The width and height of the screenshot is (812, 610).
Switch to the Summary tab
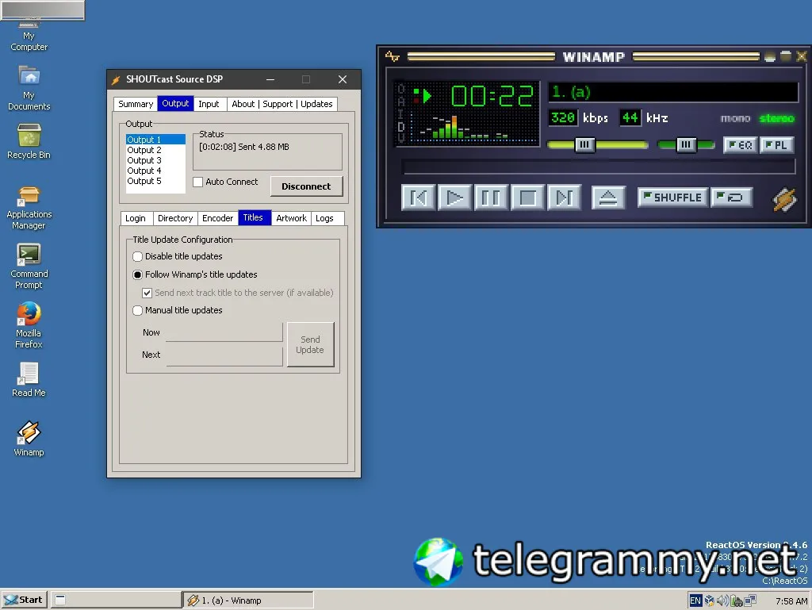136,104
